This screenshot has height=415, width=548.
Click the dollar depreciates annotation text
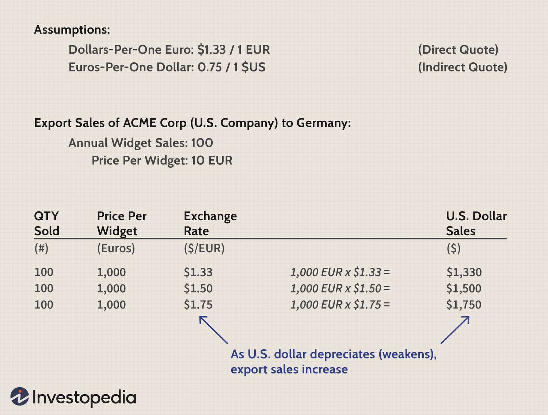334,361
